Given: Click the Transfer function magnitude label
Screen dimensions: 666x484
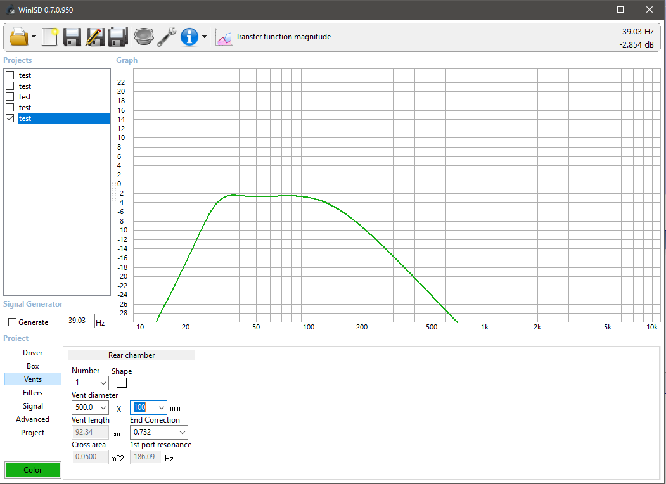Looking at the screenshot, I should coord(283,37).
